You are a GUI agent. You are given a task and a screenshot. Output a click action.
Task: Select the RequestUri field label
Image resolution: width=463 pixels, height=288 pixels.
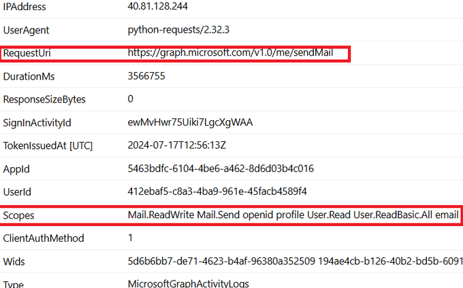[27, 53]
